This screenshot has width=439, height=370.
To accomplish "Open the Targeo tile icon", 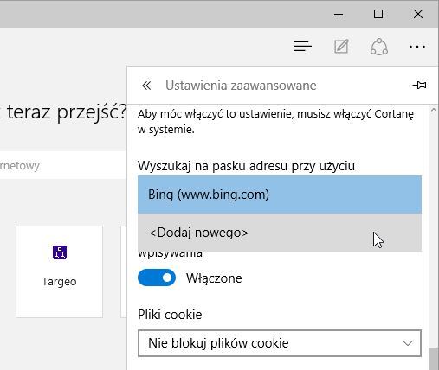I will 60,252.
